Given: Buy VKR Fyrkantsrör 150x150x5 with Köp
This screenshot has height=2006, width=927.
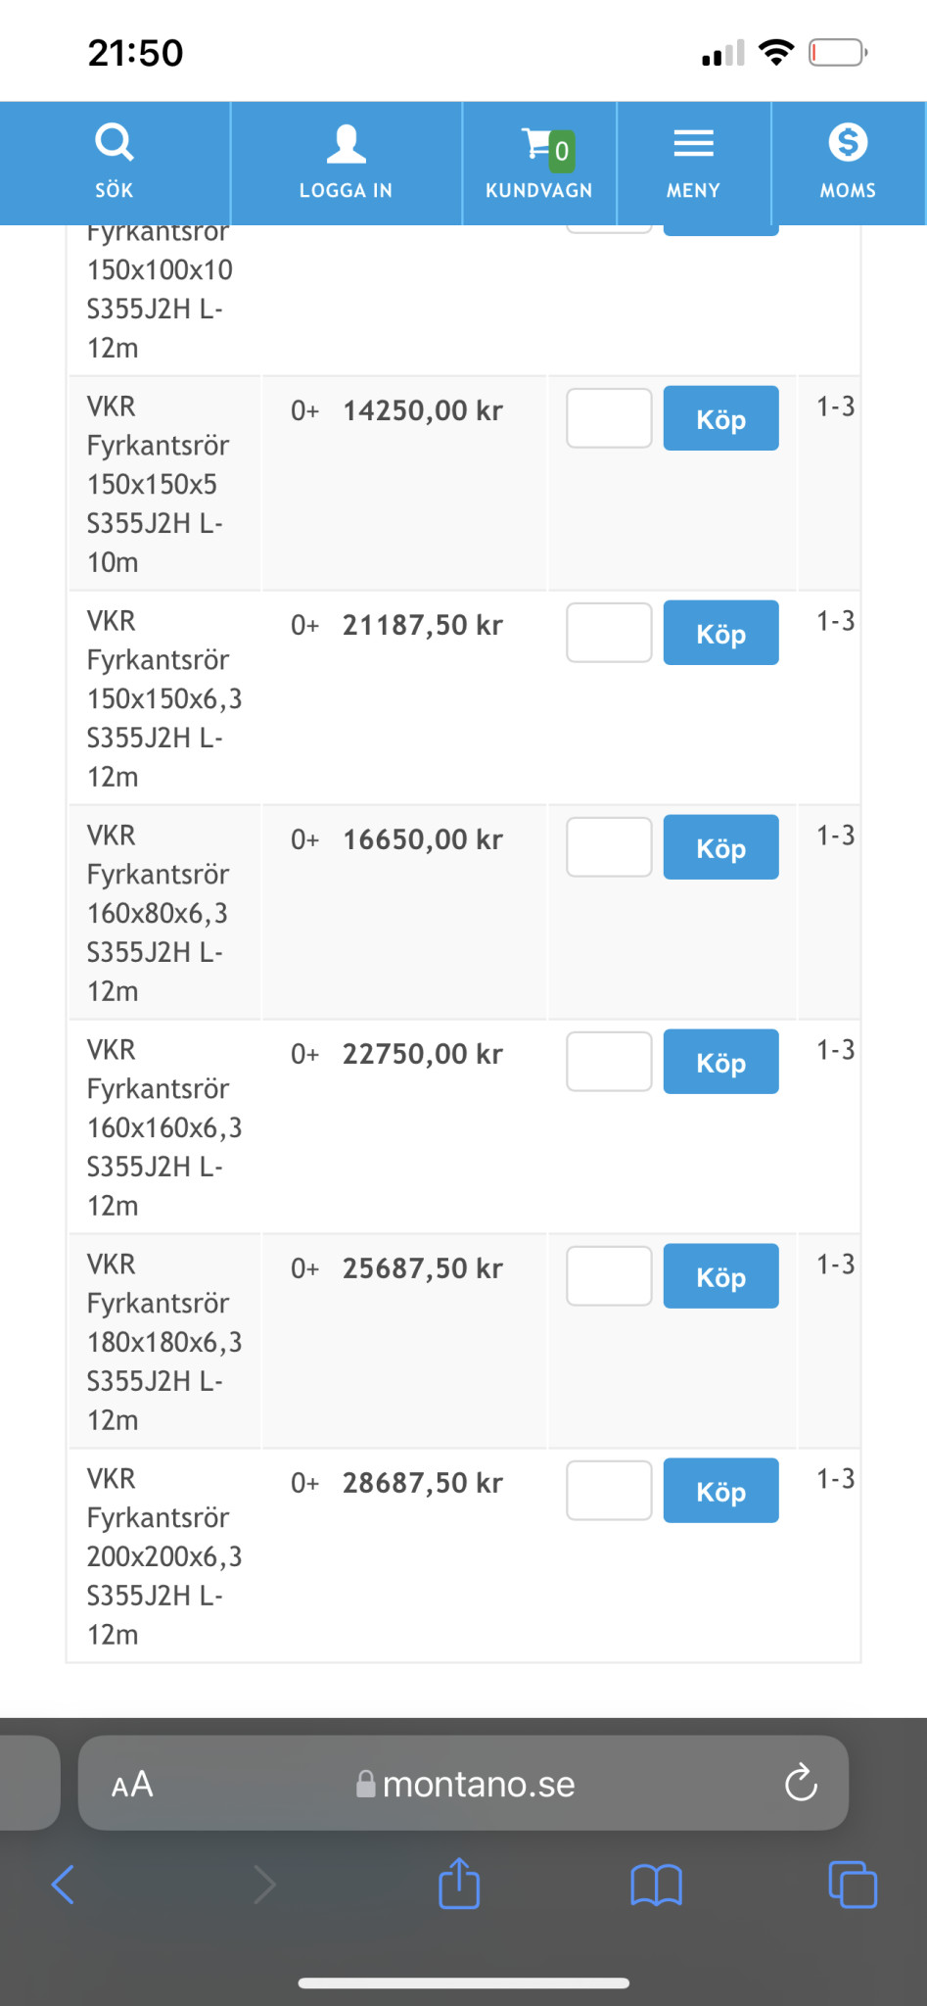Looking at the screenshot, I should pyautogui.click(x=720, y=419).
